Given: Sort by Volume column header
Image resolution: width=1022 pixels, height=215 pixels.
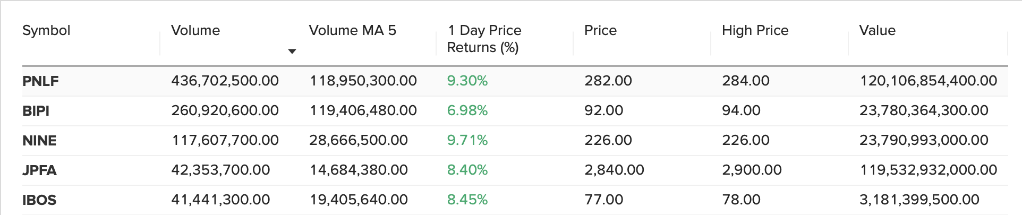Looking at the screenshot, I should (195, 30).
